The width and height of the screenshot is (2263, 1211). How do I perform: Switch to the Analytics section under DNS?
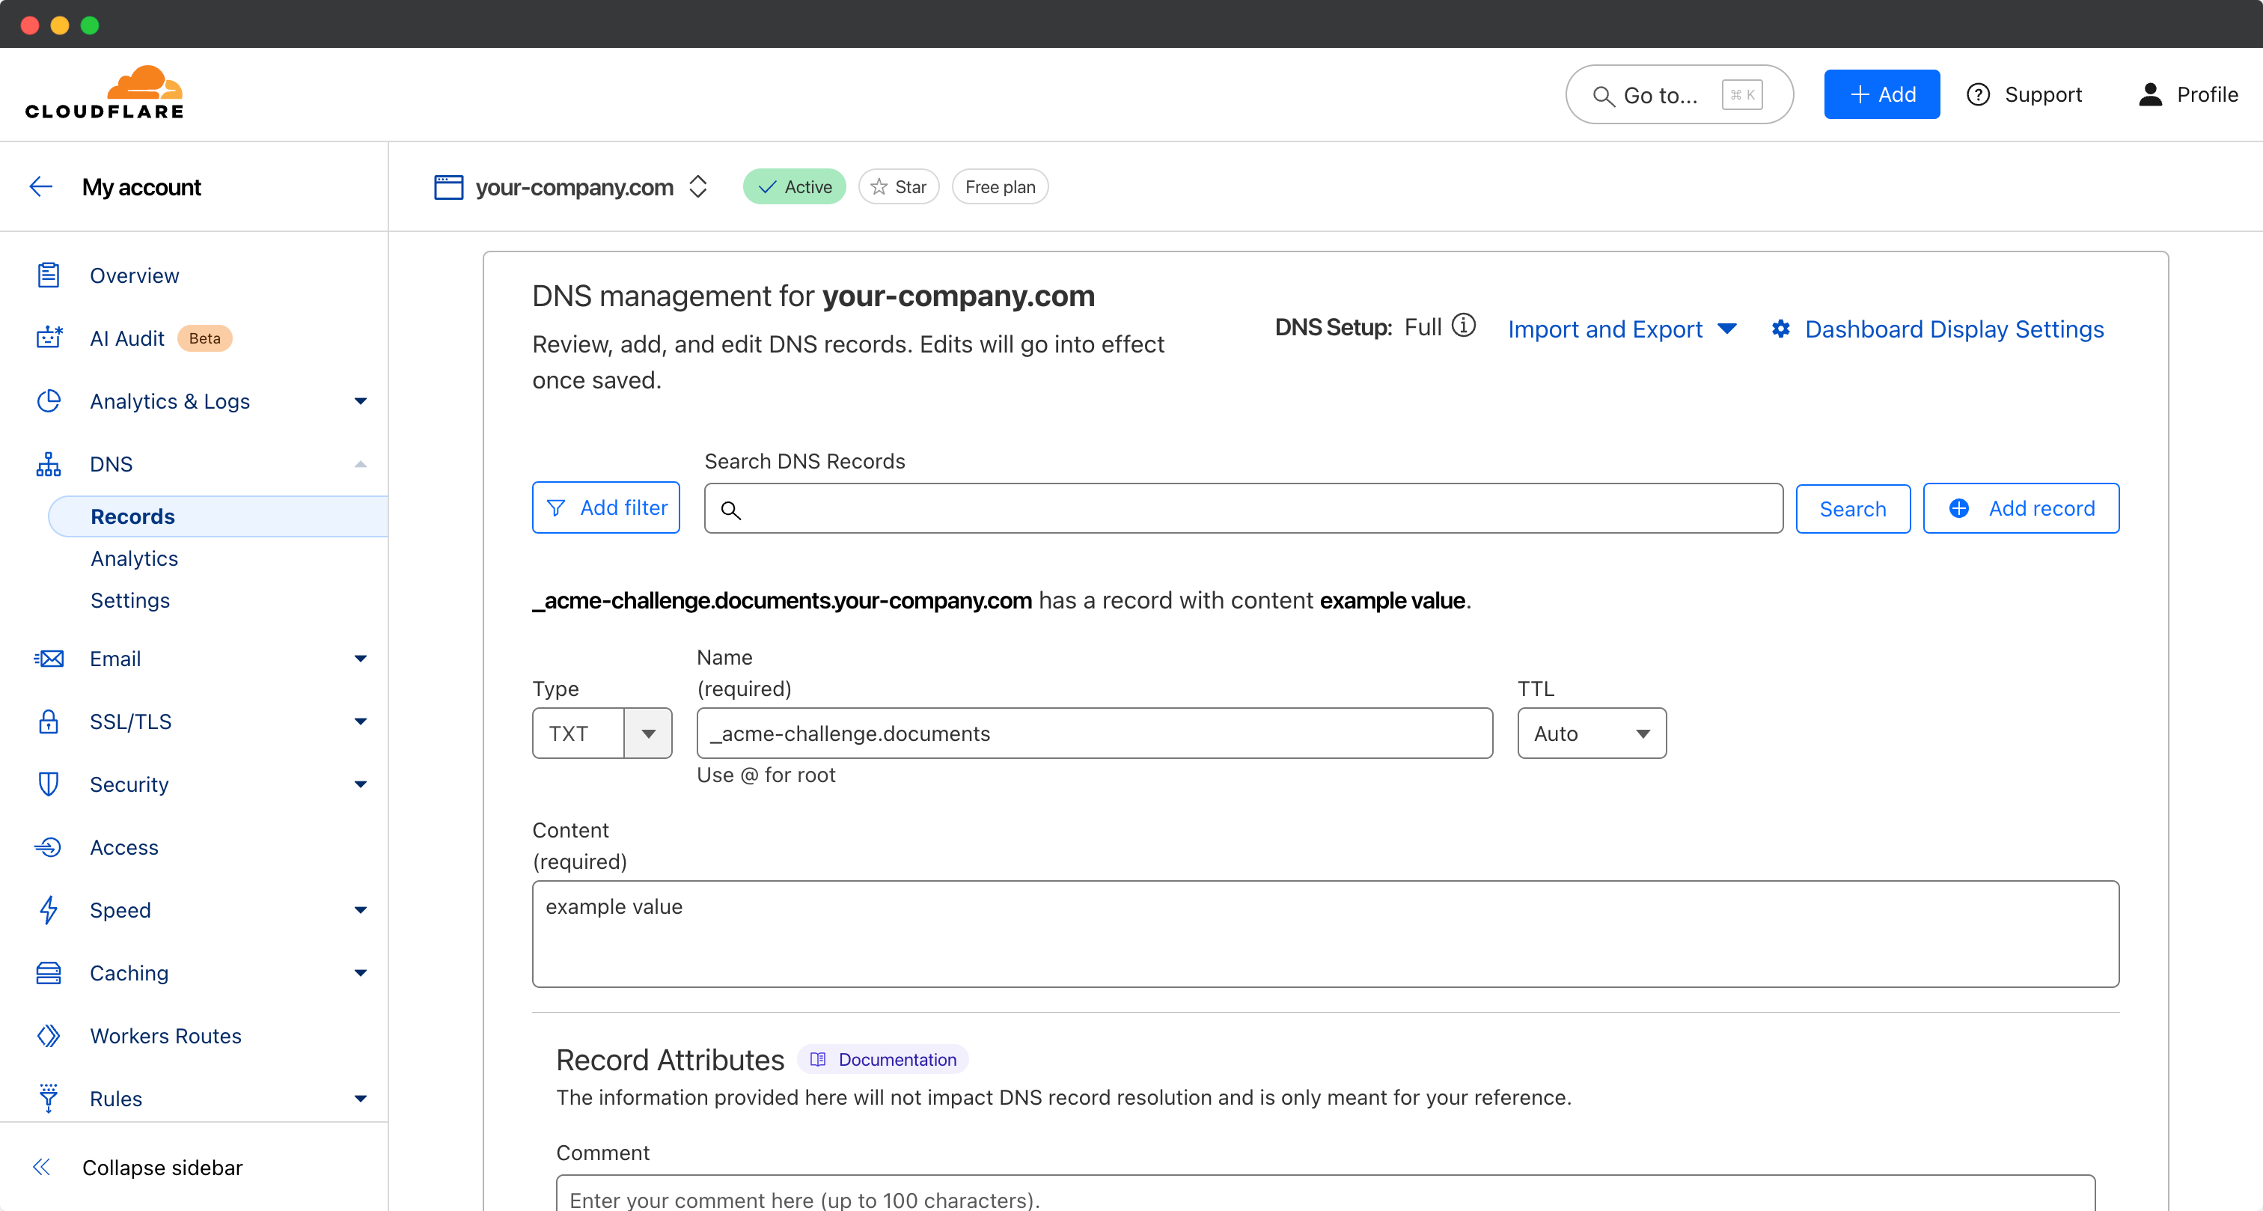[x=133, y=558]
